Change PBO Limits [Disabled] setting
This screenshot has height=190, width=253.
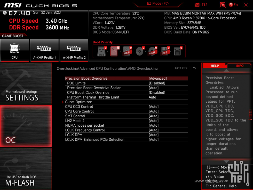[157, 83]
